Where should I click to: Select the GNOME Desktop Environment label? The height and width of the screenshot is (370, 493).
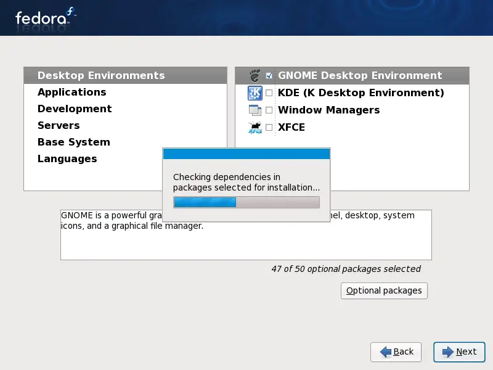(360, 75)
